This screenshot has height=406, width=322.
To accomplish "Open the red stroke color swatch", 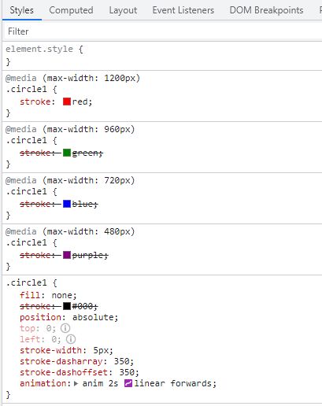I will [x=67, y=101].
